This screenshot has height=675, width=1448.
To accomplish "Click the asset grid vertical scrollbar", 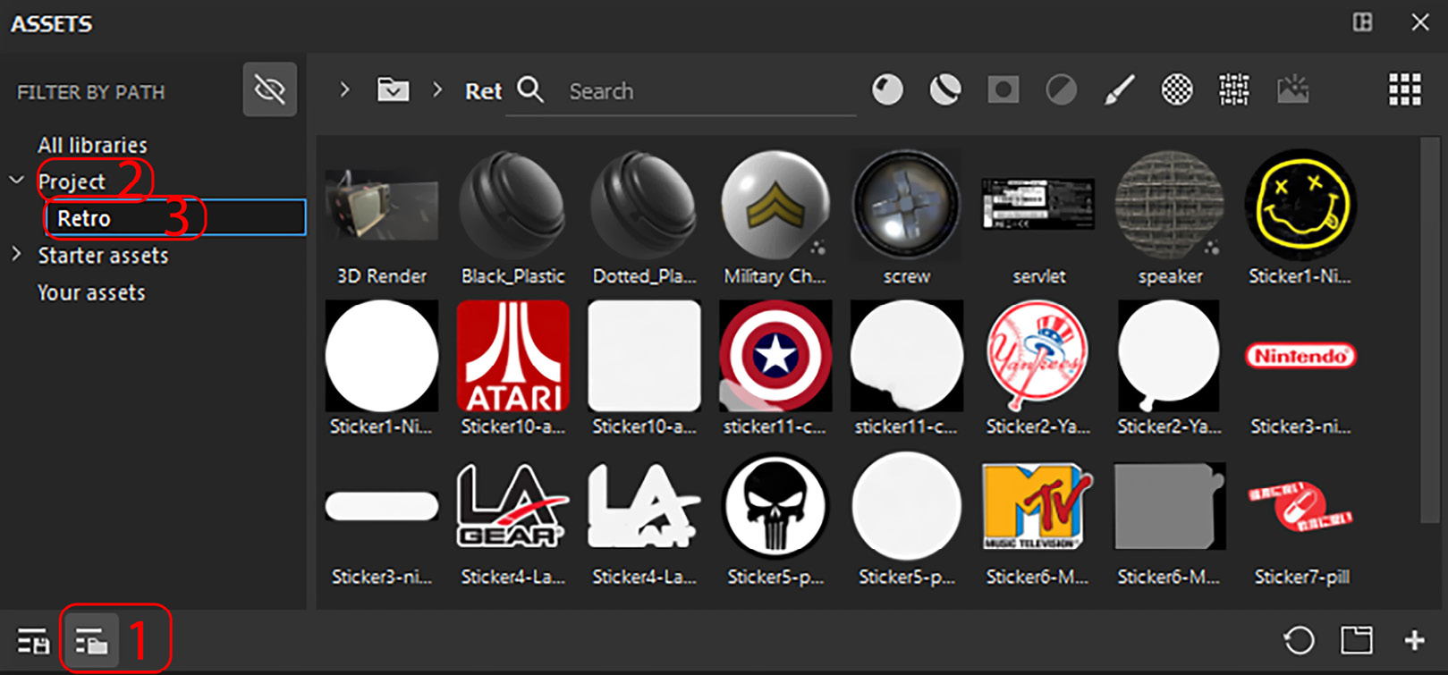I will coord(1429,329).
